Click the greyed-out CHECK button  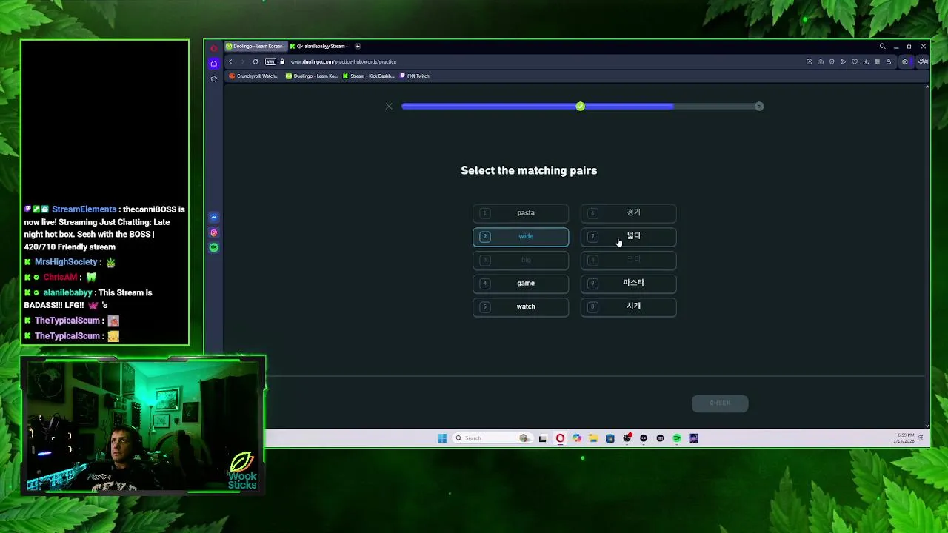(720, 403)
